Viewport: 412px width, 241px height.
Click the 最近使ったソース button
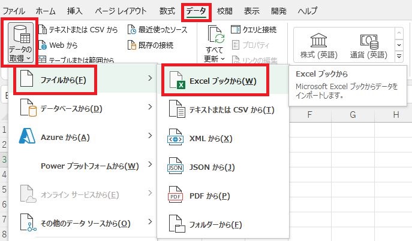point(158,29)
